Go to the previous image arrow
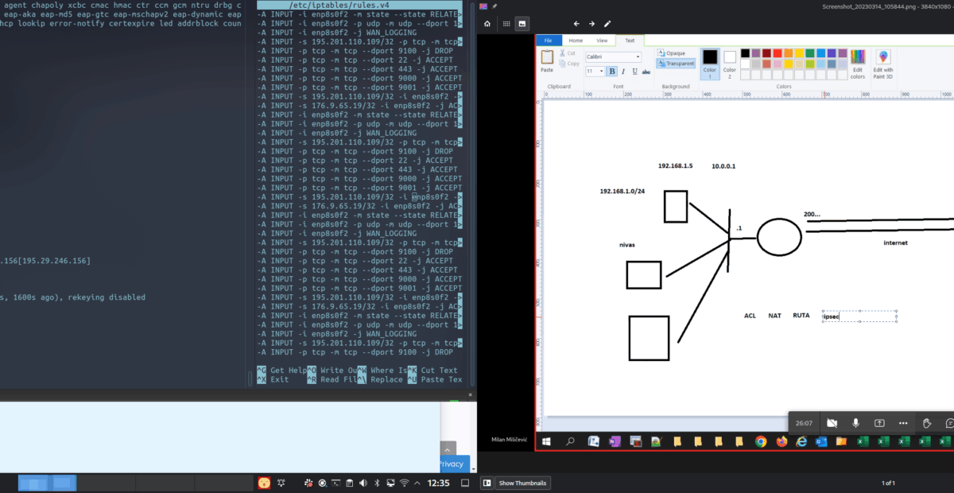The width and height of the screenshot is (954, 493). 576,24
